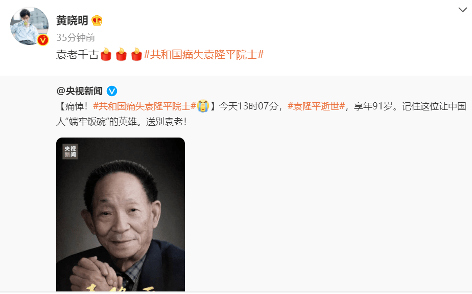Screen dimensions: 472x294
Task: Click the second candle emoji
Action: (121, 55)
